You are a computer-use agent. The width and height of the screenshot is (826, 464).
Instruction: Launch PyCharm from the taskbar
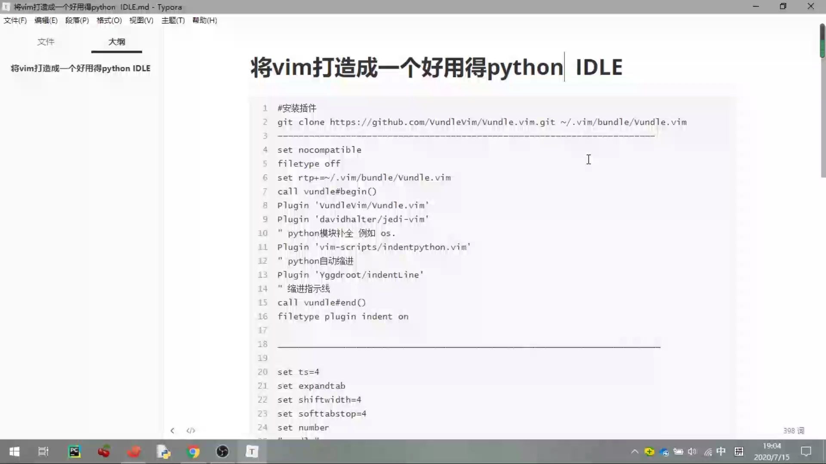tap(74, 452)
